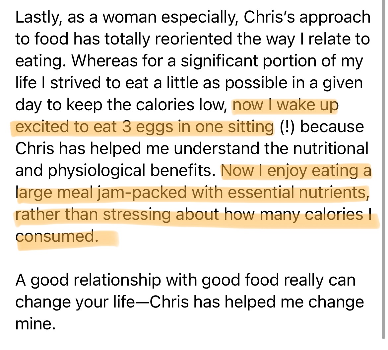388x350 pixels.
Task: Click highlighted text "rather than stressing"
Action: click(93, 214)
